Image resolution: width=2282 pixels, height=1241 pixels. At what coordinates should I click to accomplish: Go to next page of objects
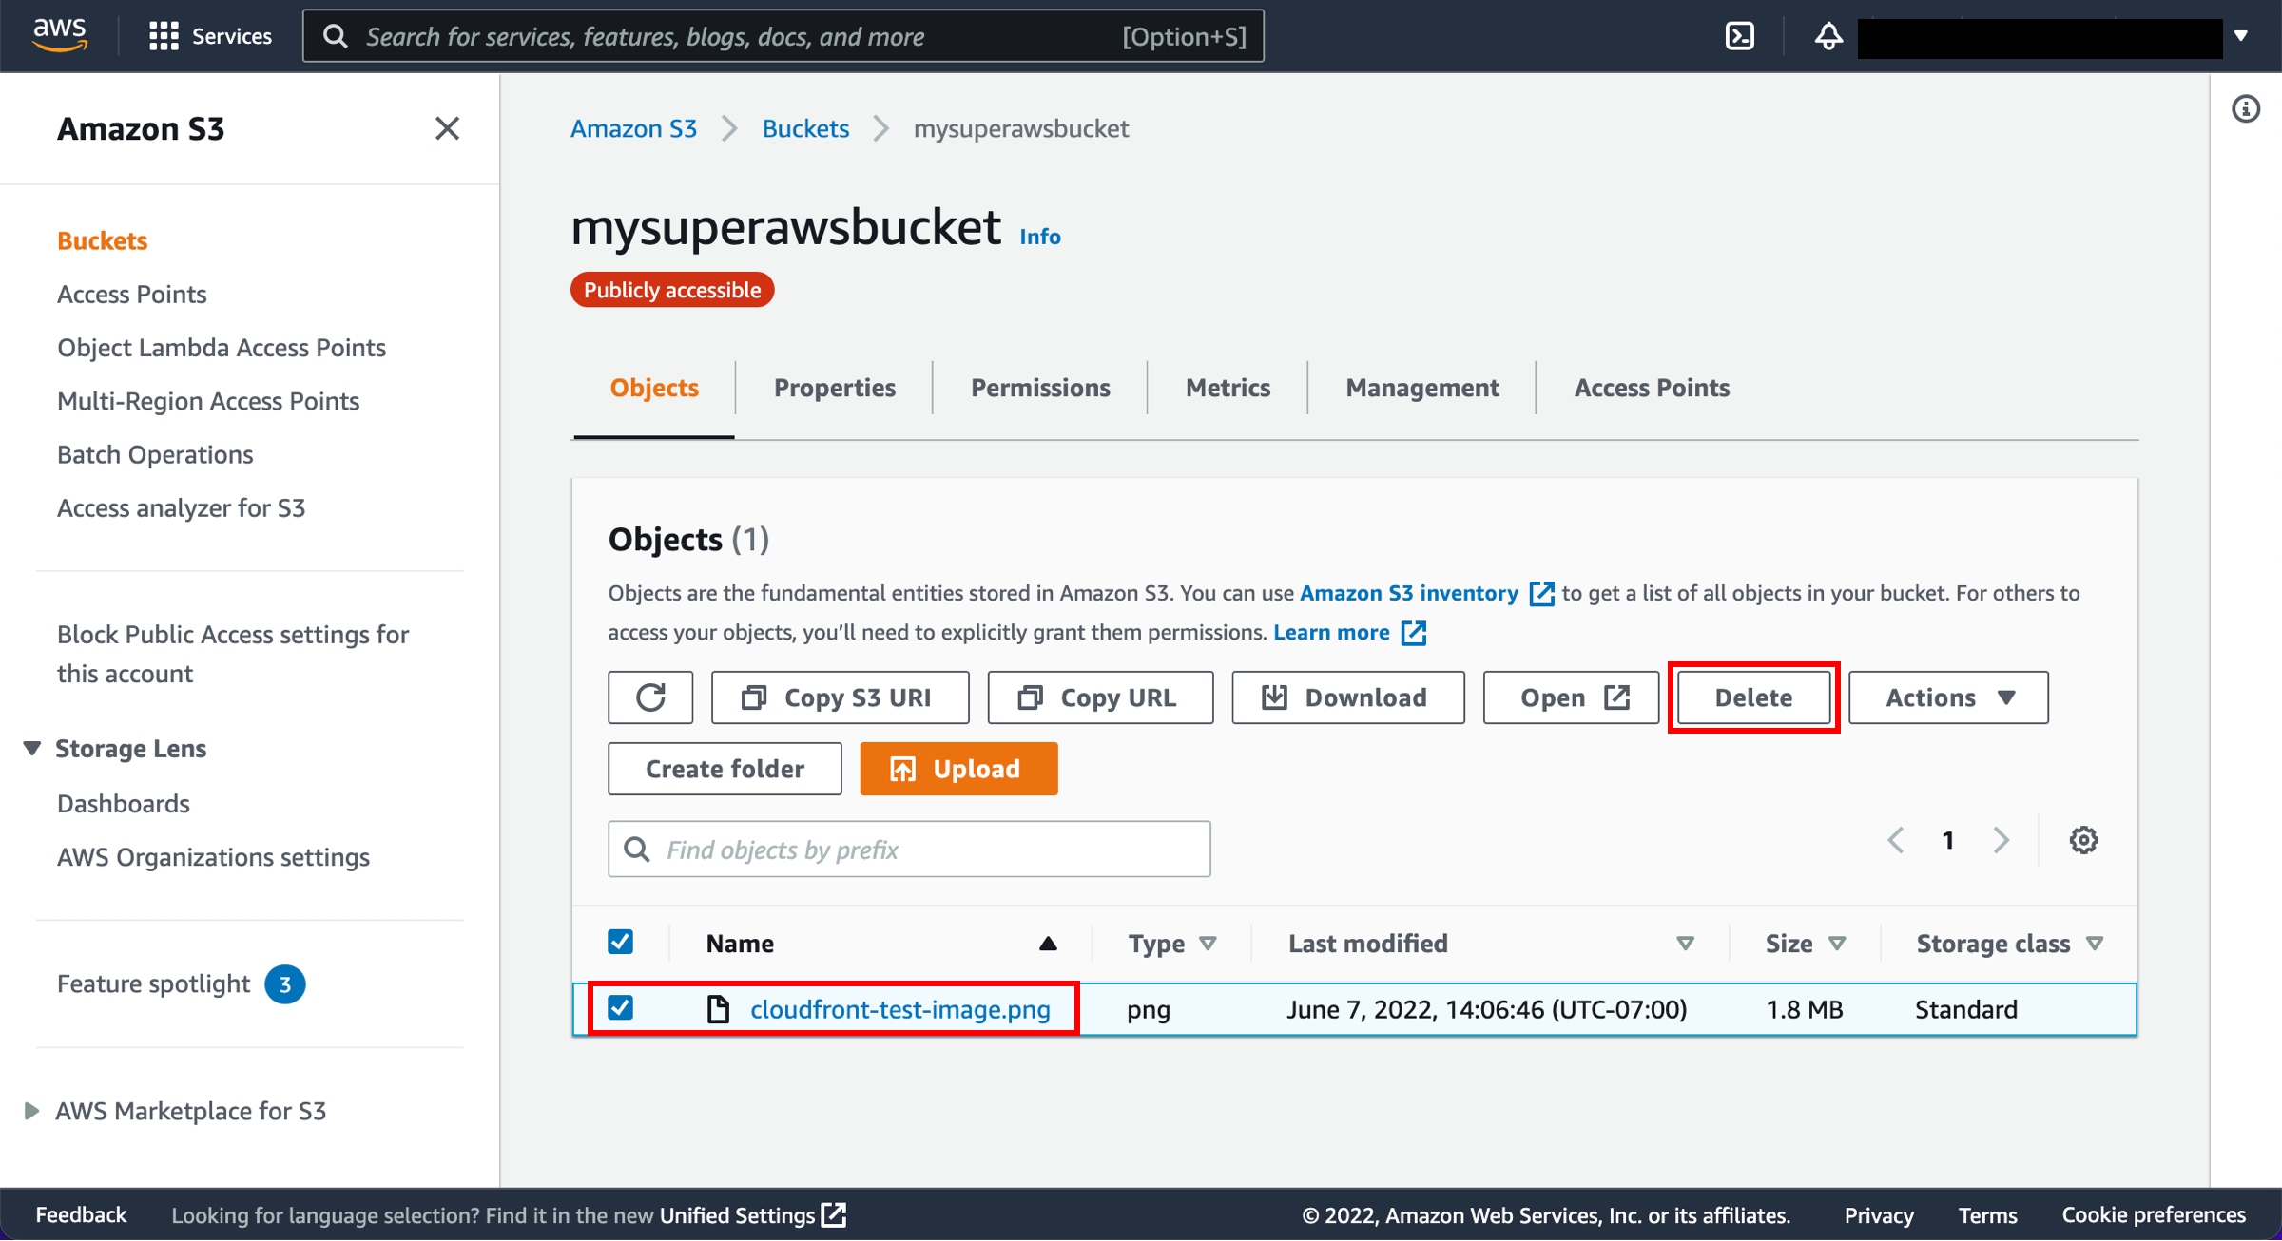point(2002,840)
